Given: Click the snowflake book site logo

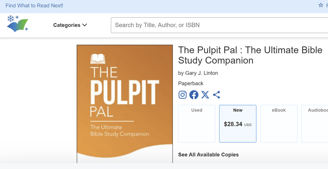Looking at the screenshot, I should tap(18, 24).
